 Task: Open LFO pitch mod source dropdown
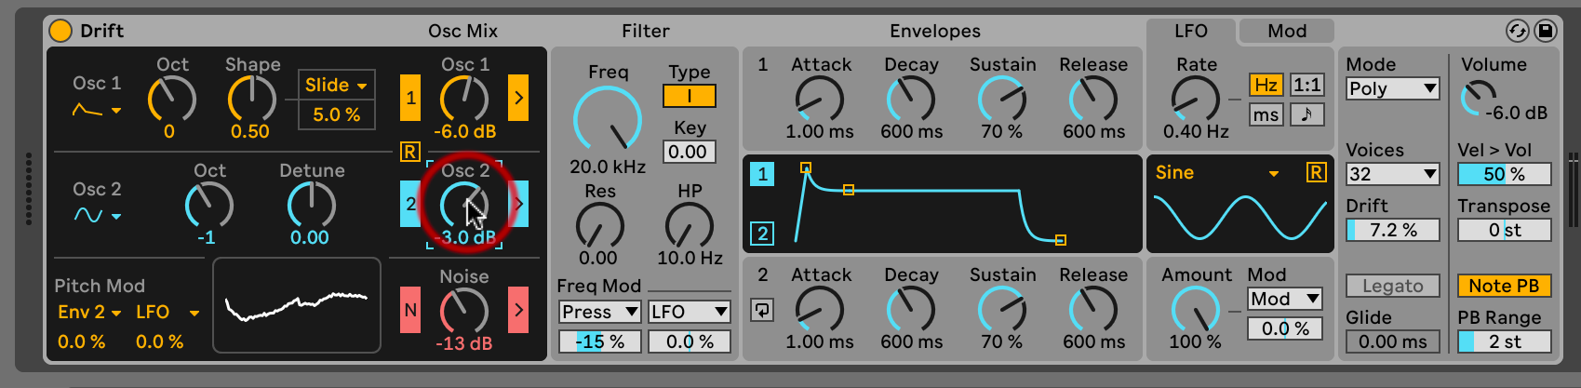pos(167,312)
